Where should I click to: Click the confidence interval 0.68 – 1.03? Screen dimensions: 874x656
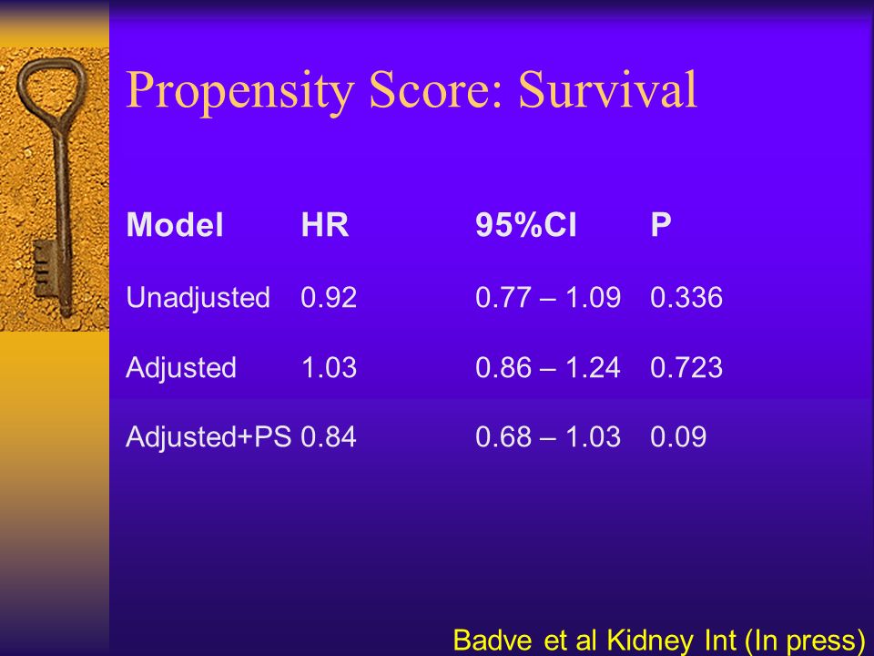(x=548, y=436)
